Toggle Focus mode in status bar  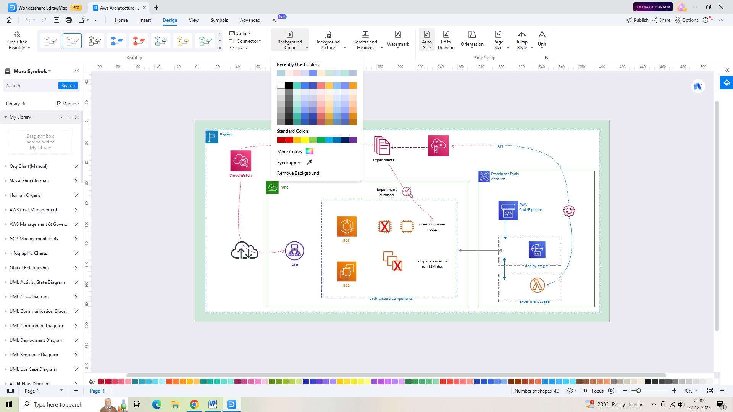click(593, 391)
